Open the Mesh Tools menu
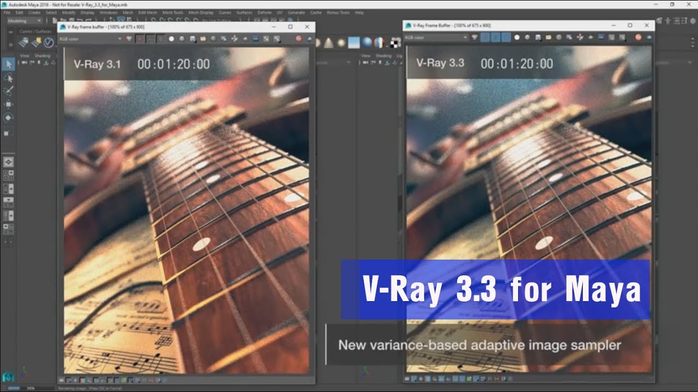Viewport: 698px width, 392px height. [173, 12]
